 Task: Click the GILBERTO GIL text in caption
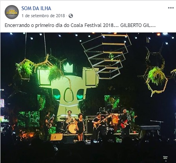click(x=138, y=25)
